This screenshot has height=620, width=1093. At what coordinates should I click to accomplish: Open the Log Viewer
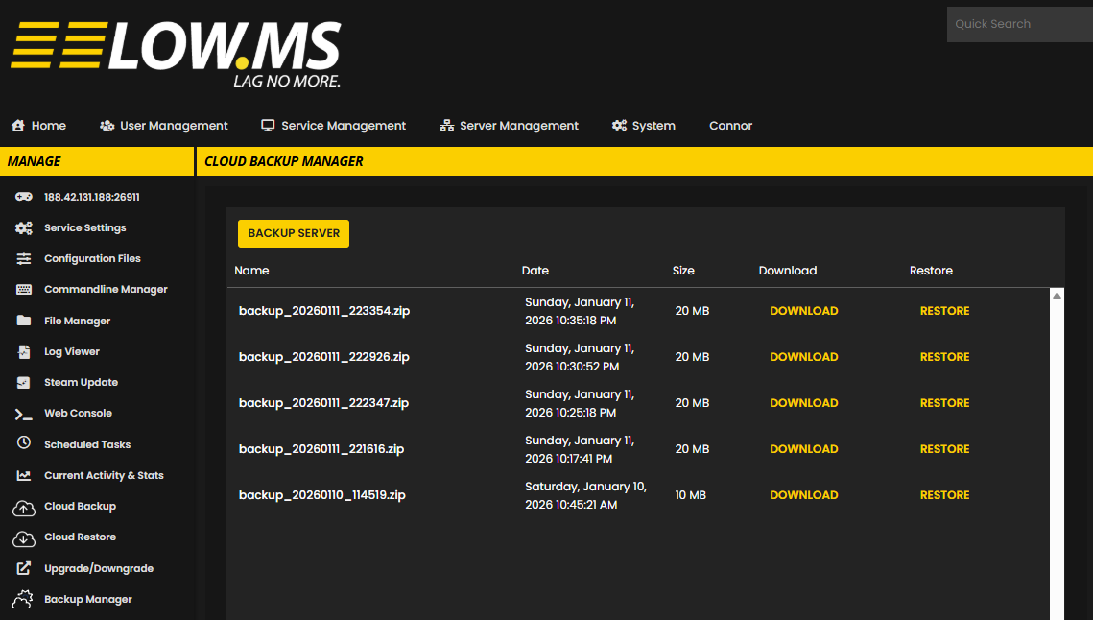click(72, 350)
